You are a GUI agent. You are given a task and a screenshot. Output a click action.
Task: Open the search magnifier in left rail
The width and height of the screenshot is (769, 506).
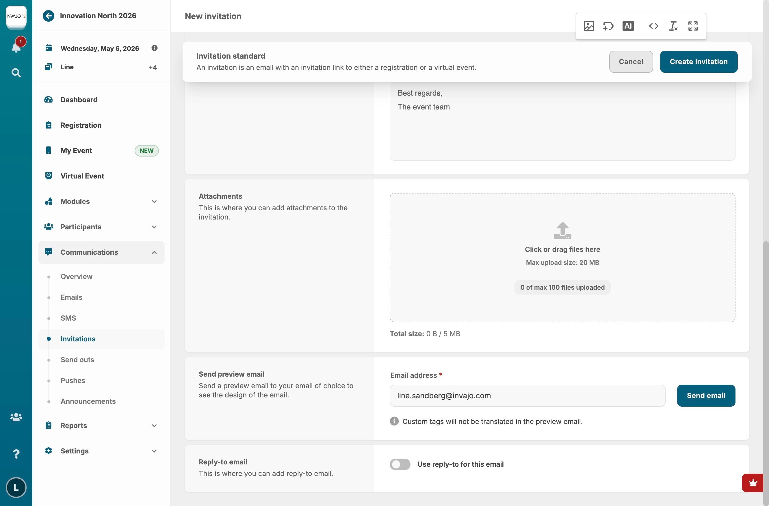click(16, 73)
